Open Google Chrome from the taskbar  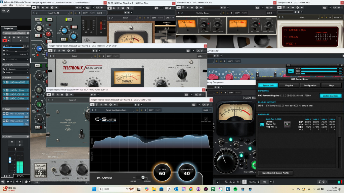tap(191, 190)
